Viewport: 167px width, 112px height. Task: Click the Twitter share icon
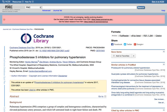(x=125, y=44)
